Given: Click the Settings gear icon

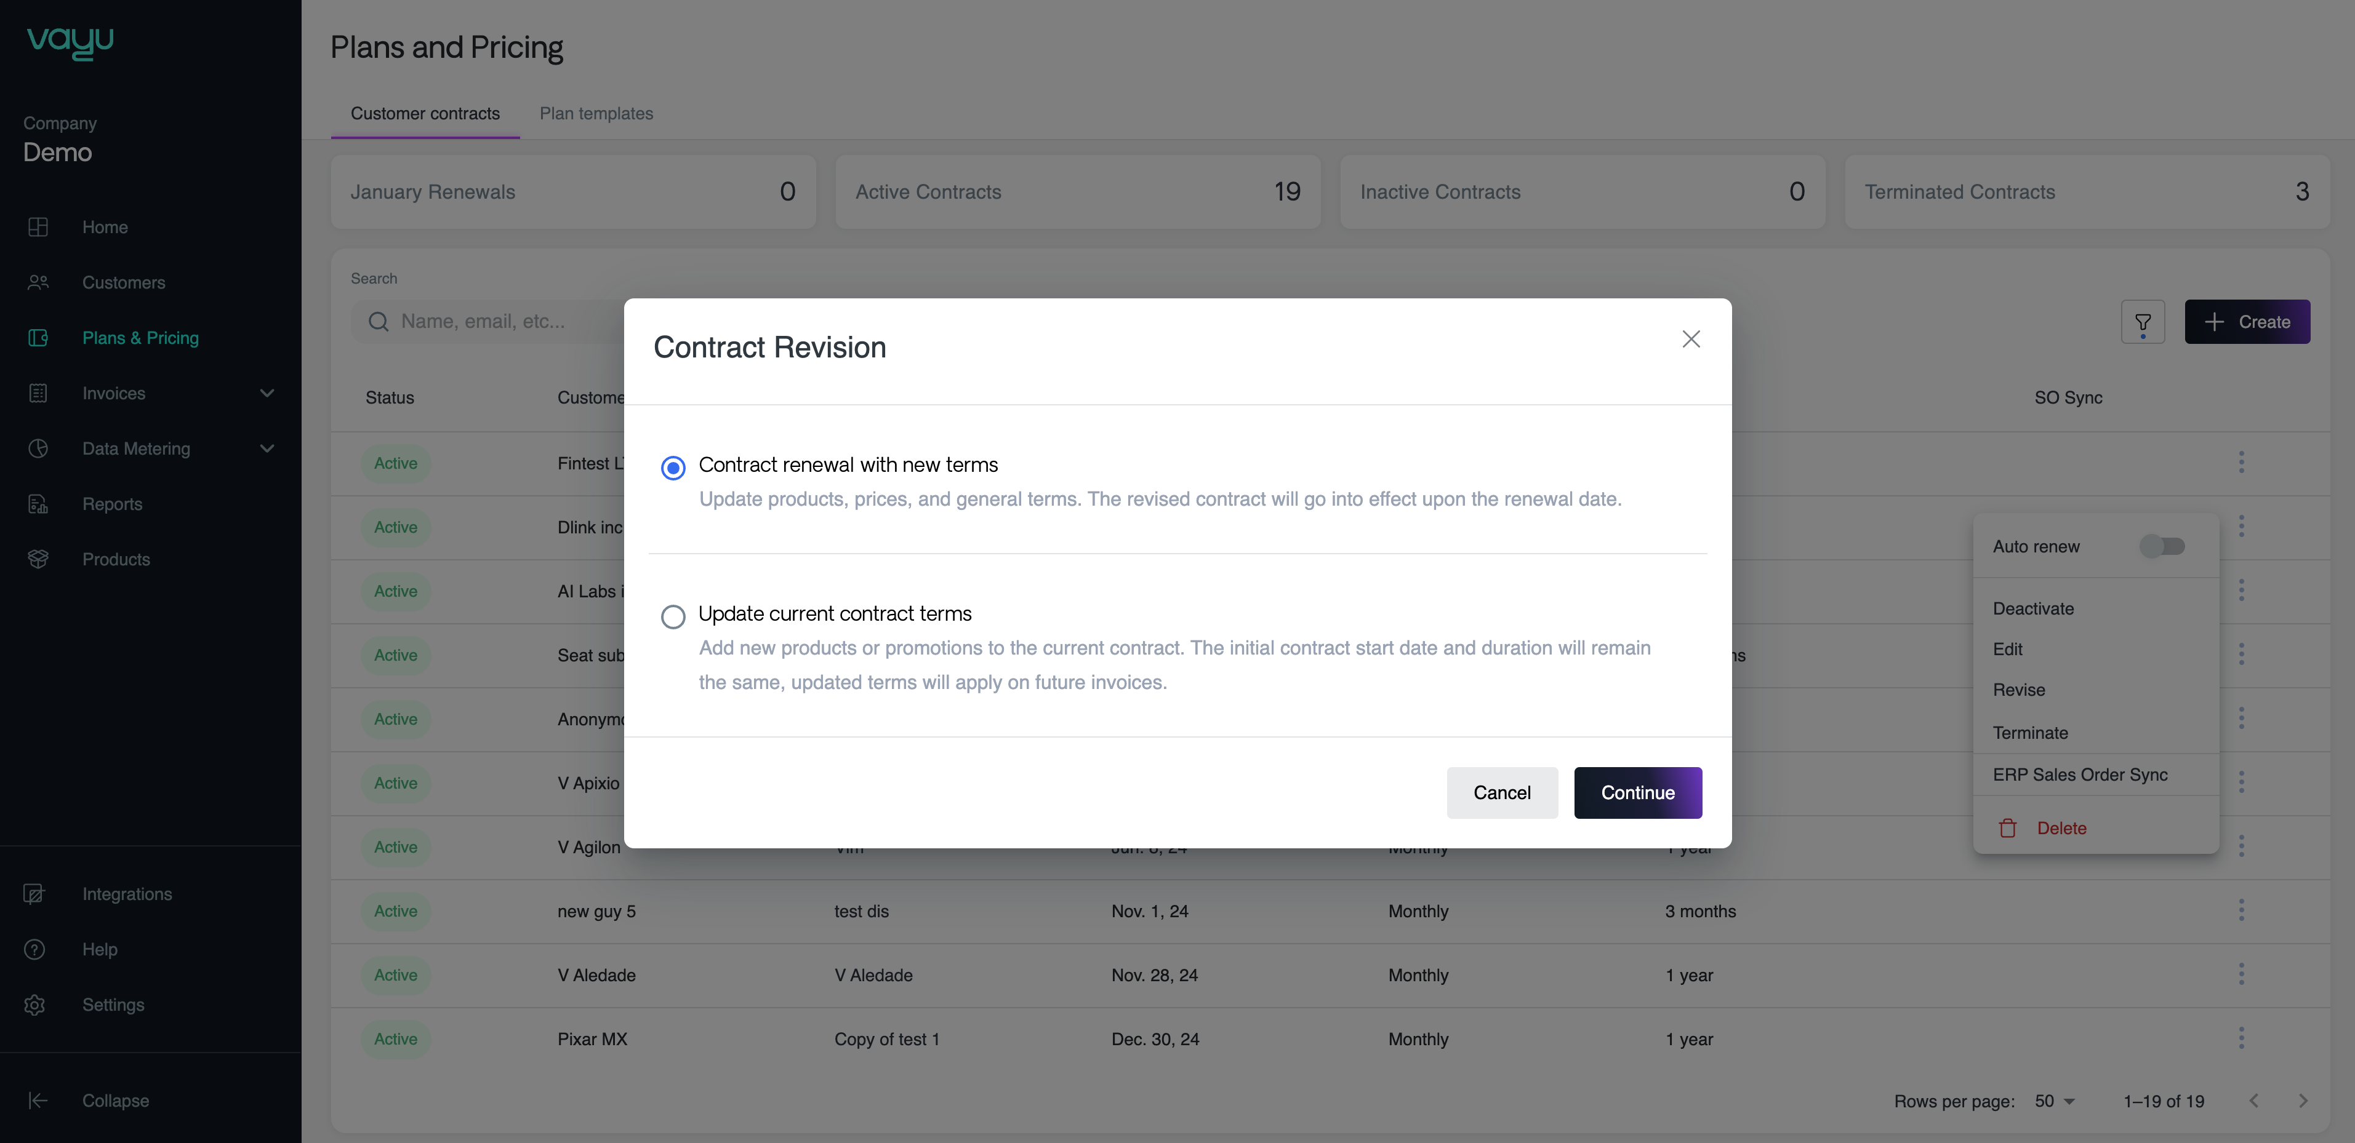Looking at the screenshot, I should pos(34,1004).
